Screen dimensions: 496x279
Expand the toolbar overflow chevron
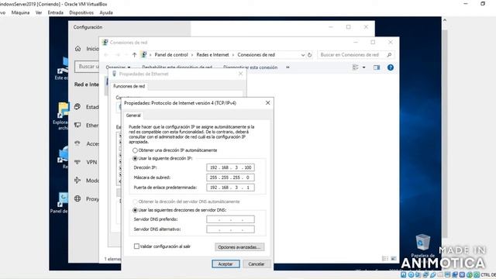click(x=288, y=67)
